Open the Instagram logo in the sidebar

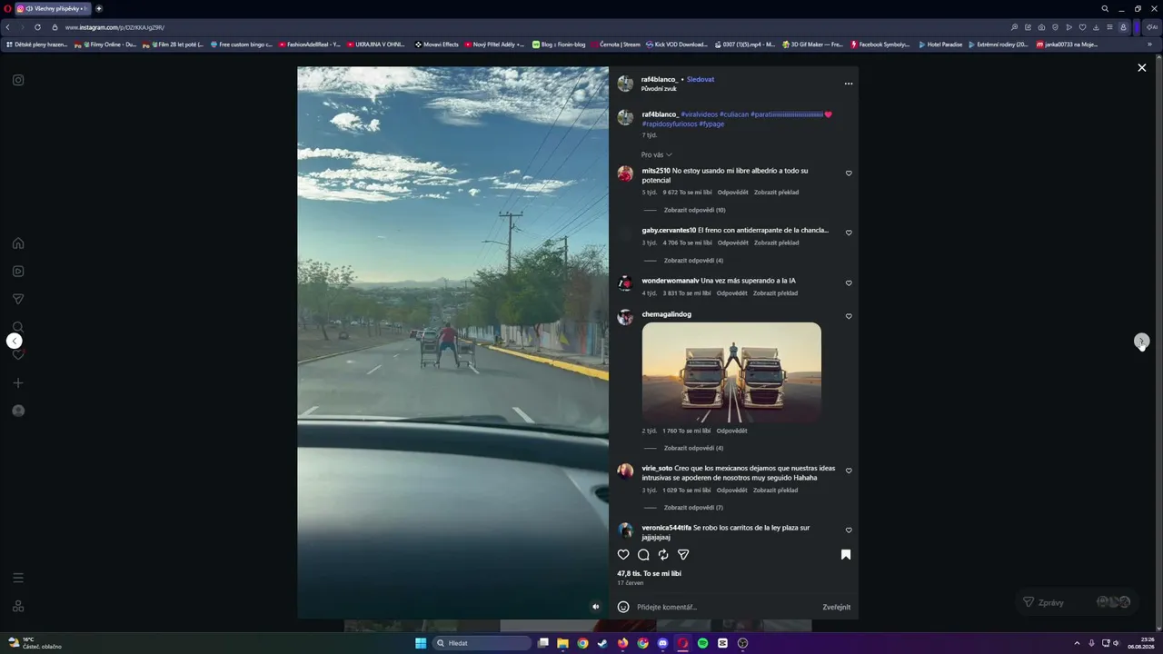tap(18, 80)
